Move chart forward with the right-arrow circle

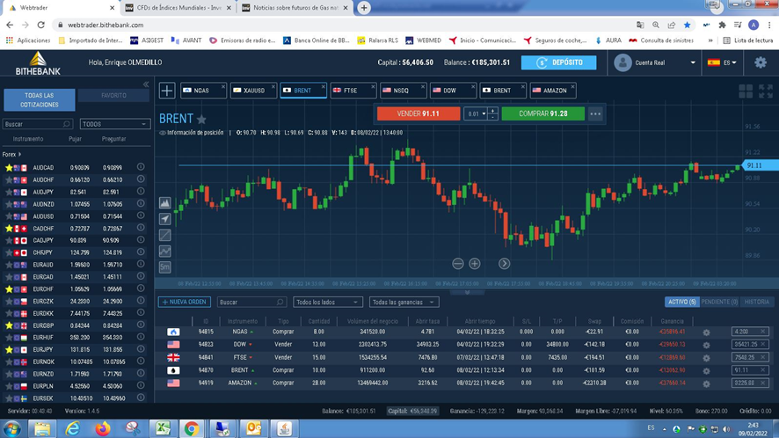pos(505,264)
